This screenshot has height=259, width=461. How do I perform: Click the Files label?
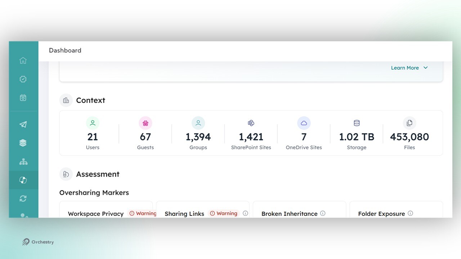point(409,147)
